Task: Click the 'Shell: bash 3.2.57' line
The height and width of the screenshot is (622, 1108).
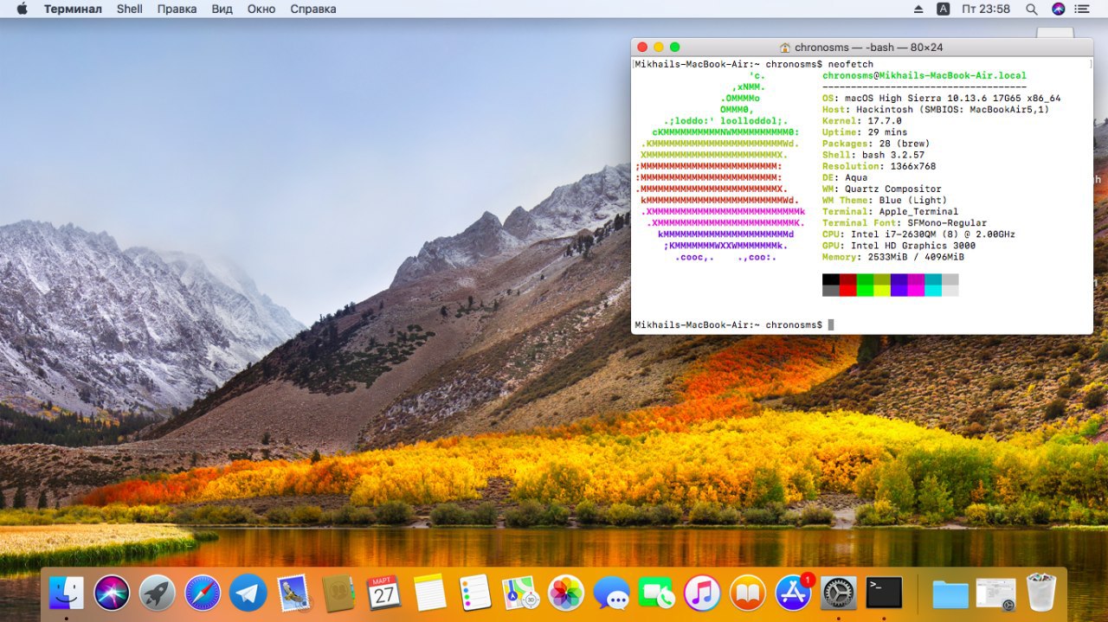Action: coord(873,155)
